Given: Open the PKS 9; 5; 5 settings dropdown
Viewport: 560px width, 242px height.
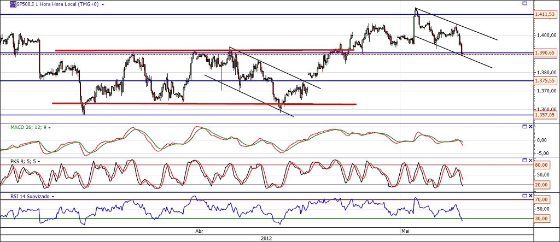Looking at the screenshot, I should tap(39, 162).
